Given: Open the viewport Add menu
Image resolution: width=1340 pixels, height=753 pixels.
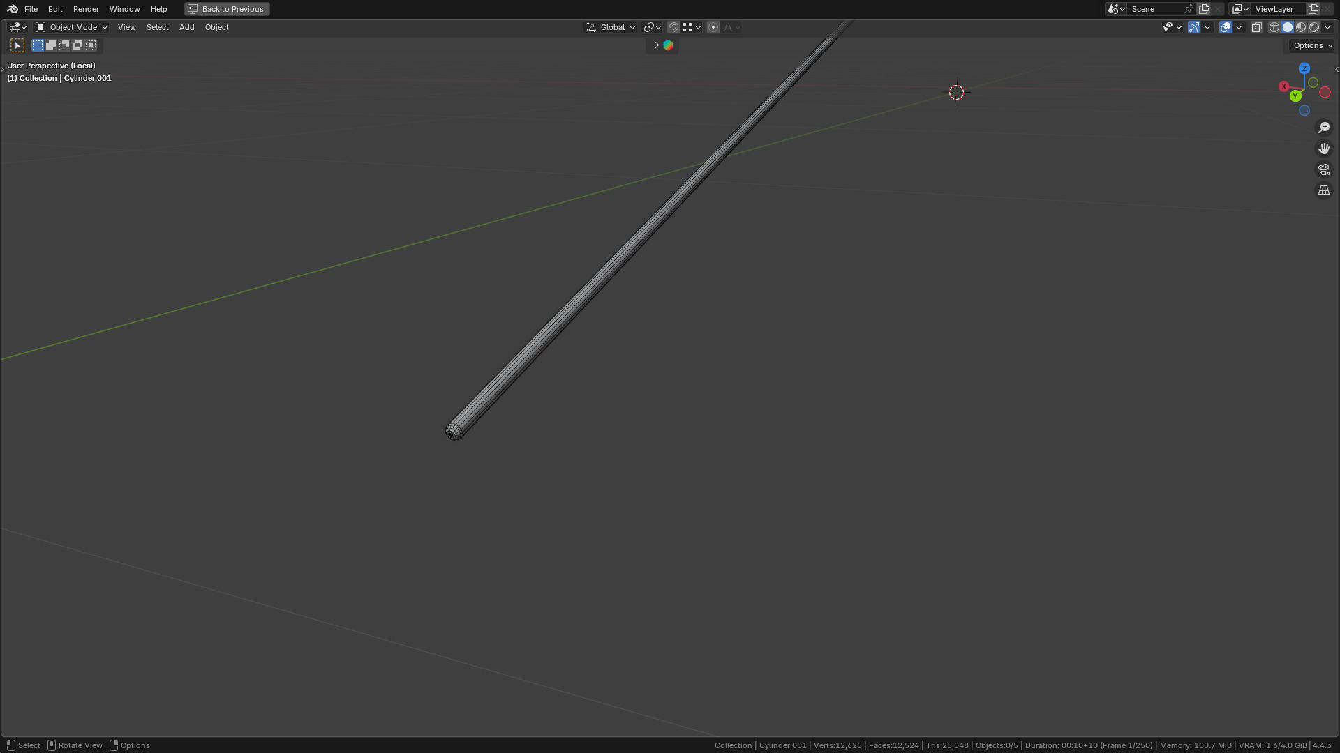Looking at the screenshot, I should [186, 27].
